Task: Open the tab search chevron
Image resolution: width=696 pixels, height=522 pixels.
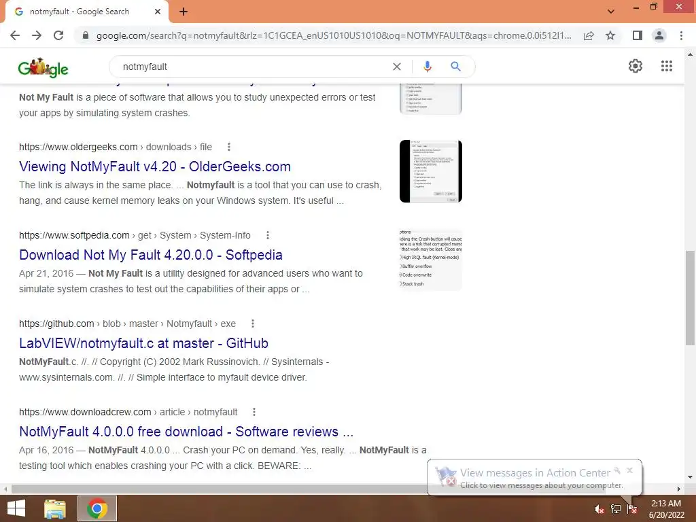Action: click(611, 12)
